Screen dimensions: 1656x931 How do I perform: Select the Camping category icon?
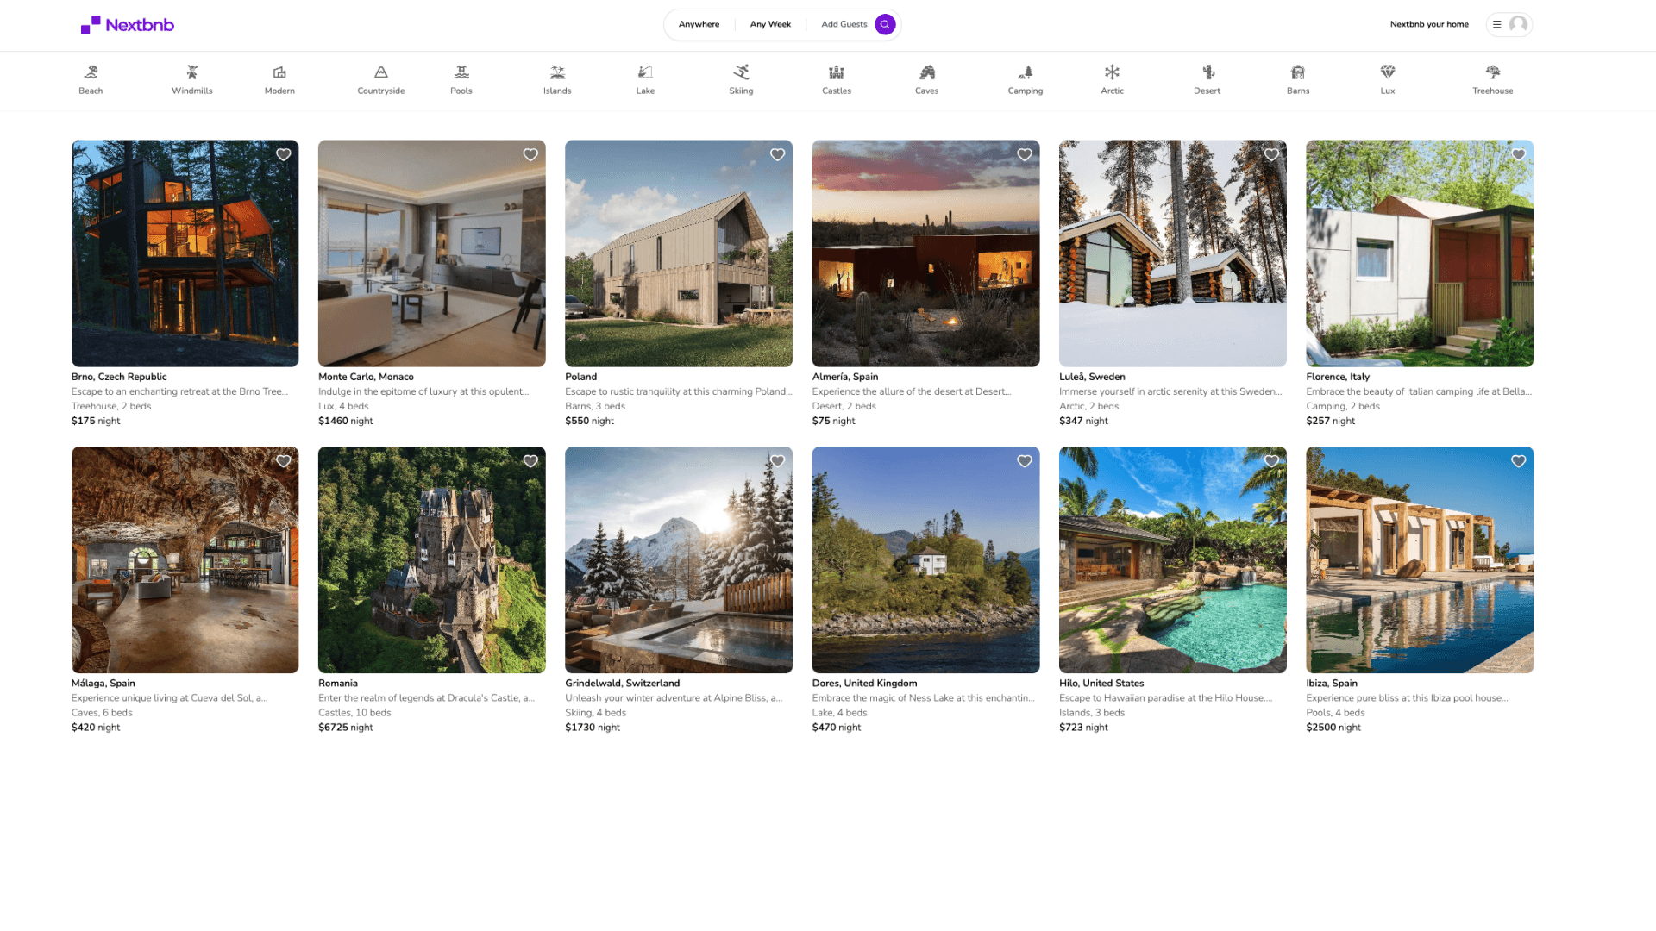click(1025, 72)
